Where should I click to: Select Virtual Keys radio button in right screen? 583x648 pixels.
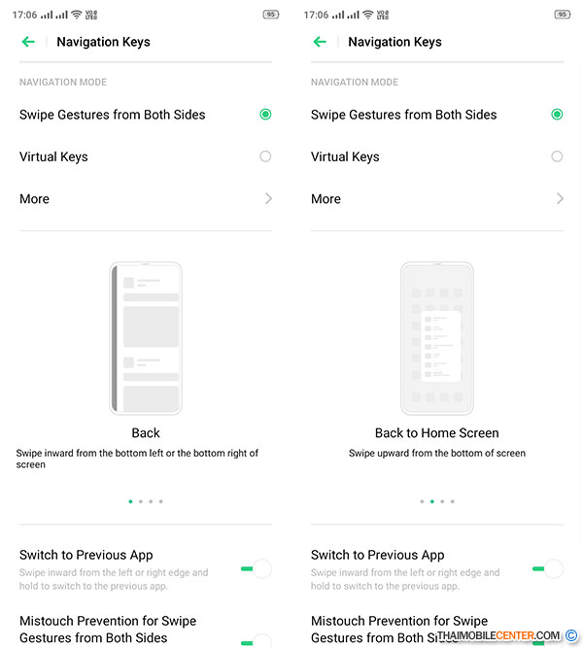[557, 156]
